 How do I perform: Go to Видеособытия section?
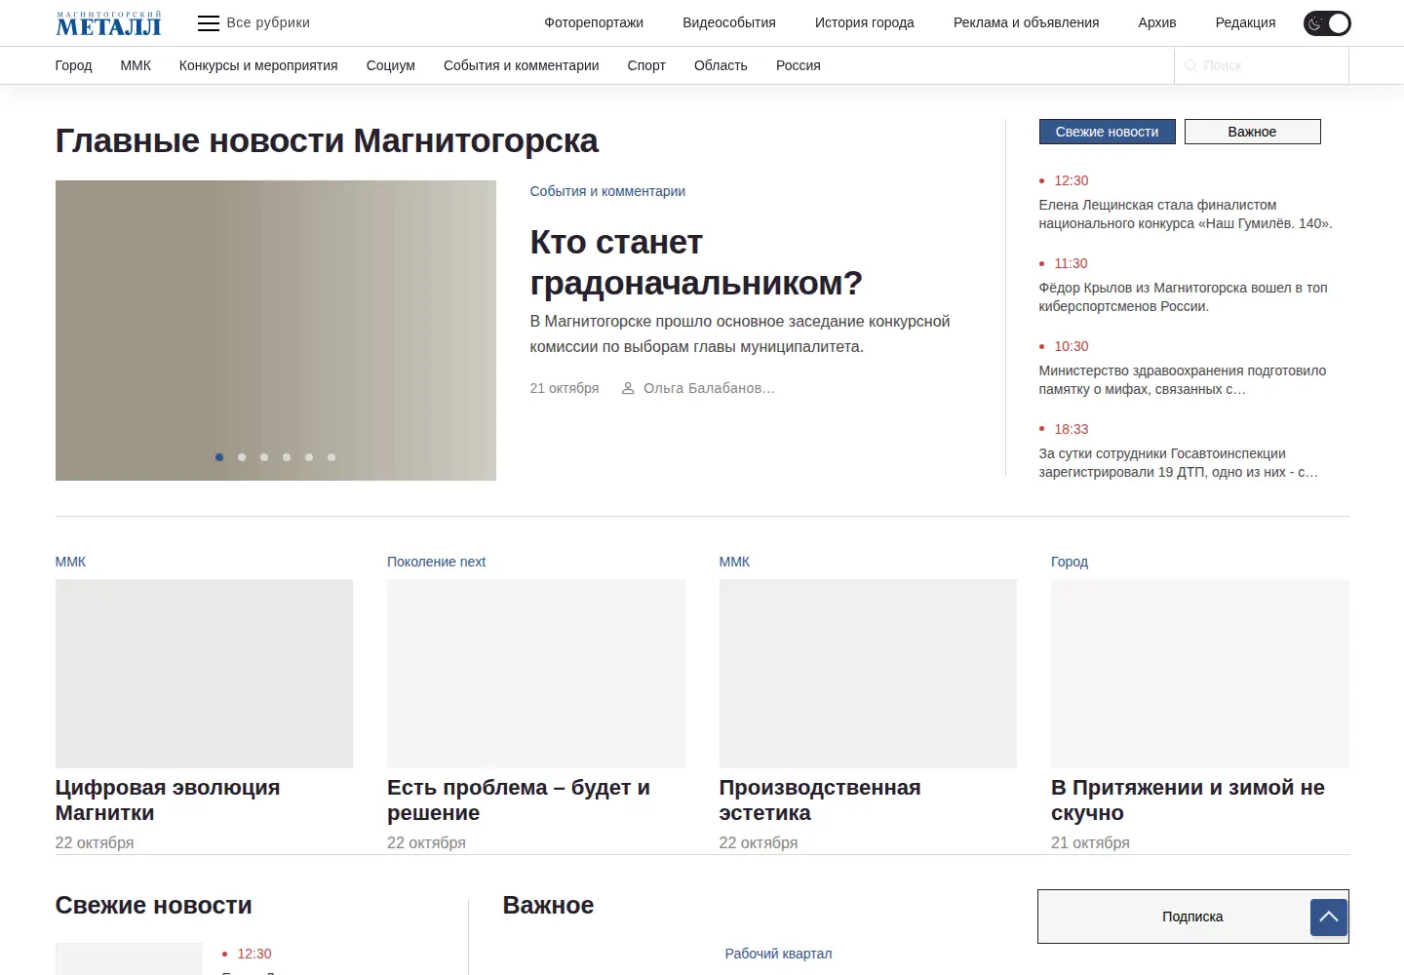click(729, 22)
